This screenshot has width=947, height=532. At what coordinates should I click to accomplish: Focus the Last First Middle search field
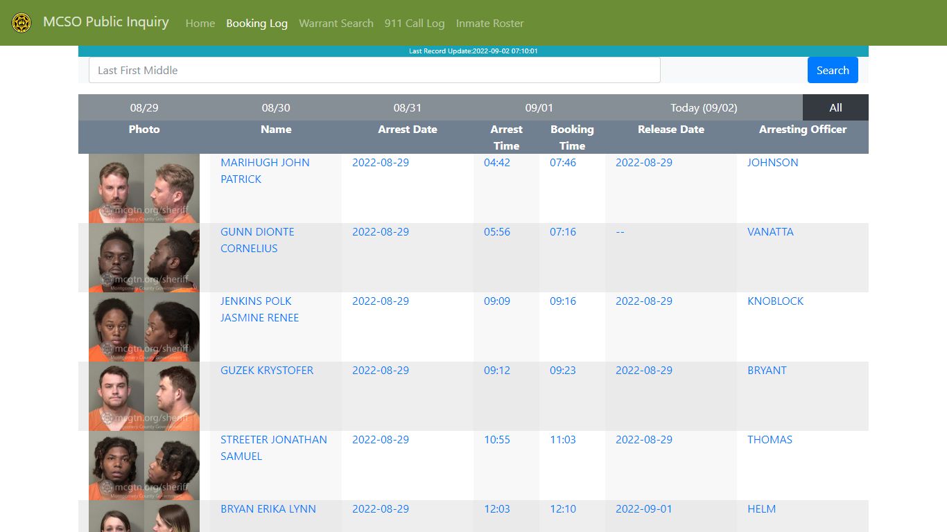pyautogui.click(x=374, y=70)
